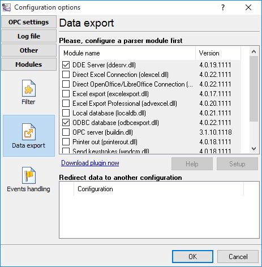Uncheck the DDE Server module checkbox

tap(66, 65)
